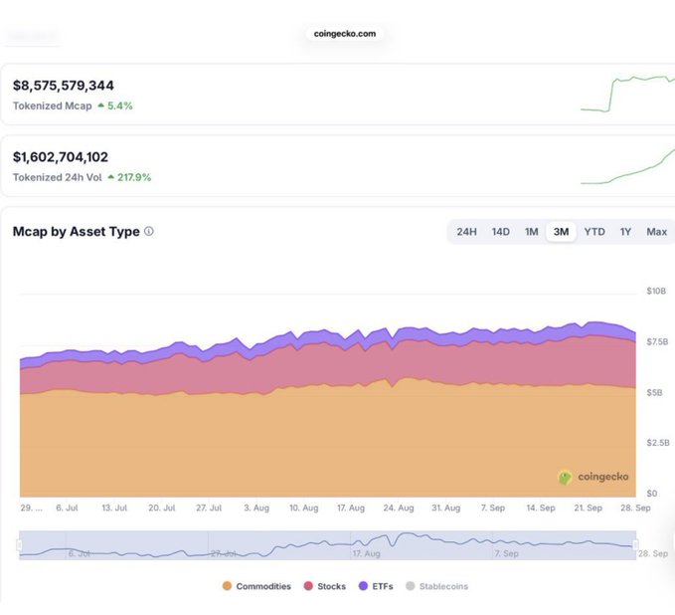
Task: Click the 17. Aug marker in navigator
Action: (367, 553)
